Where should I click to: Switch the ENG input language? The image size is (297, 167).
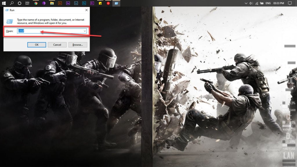click(268, 3)
